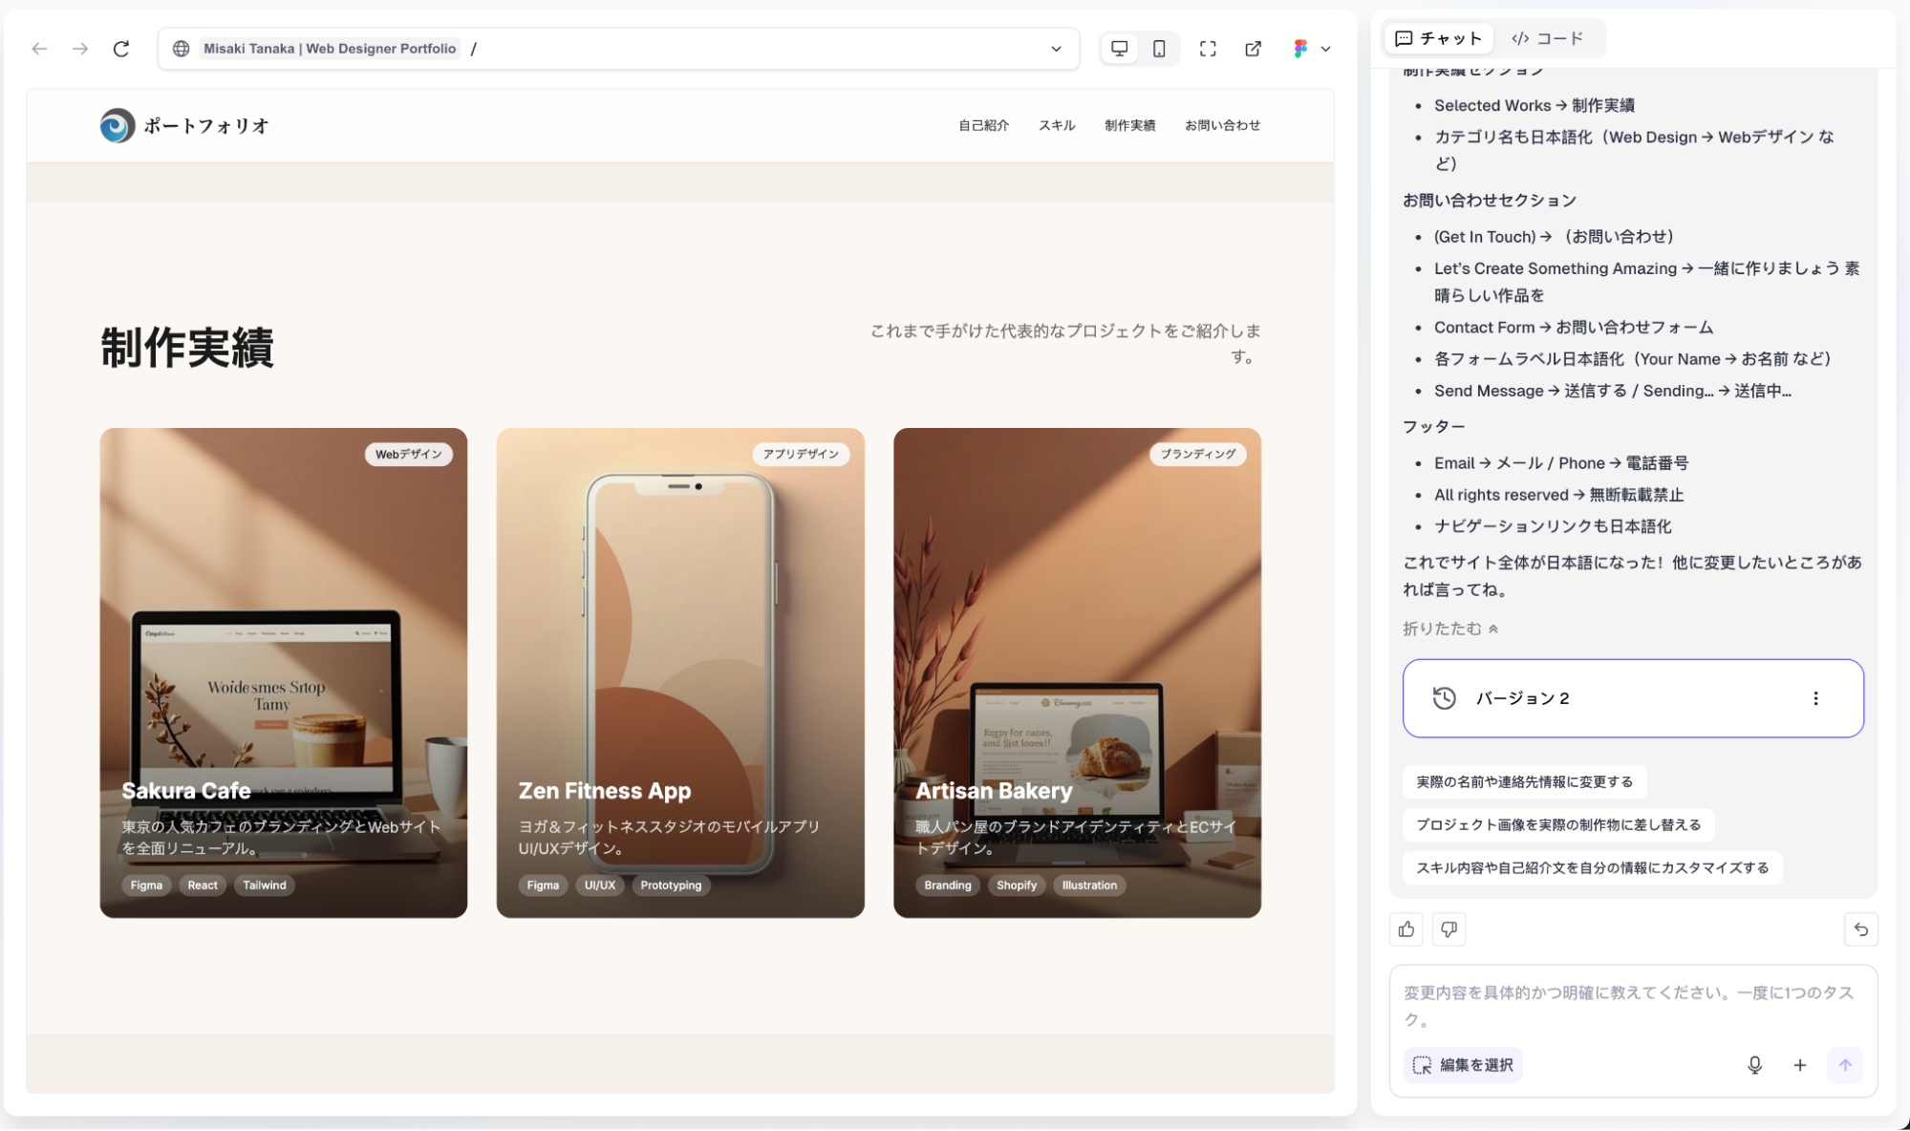Open the 制作実績 nav link
The height and width of the screenshot is (1131, 1910).
point(1129,125)
